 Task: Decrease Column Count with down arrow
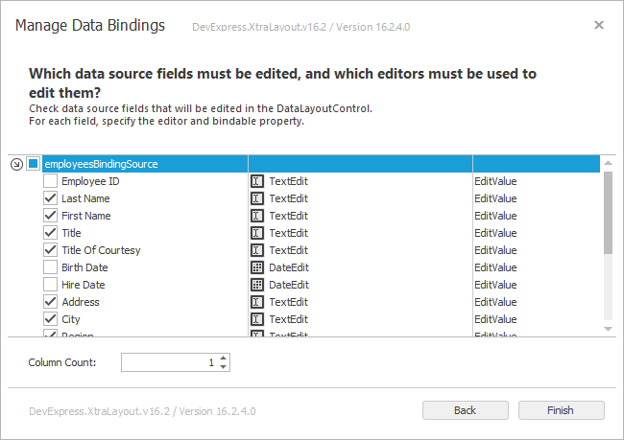coord(224,367)
